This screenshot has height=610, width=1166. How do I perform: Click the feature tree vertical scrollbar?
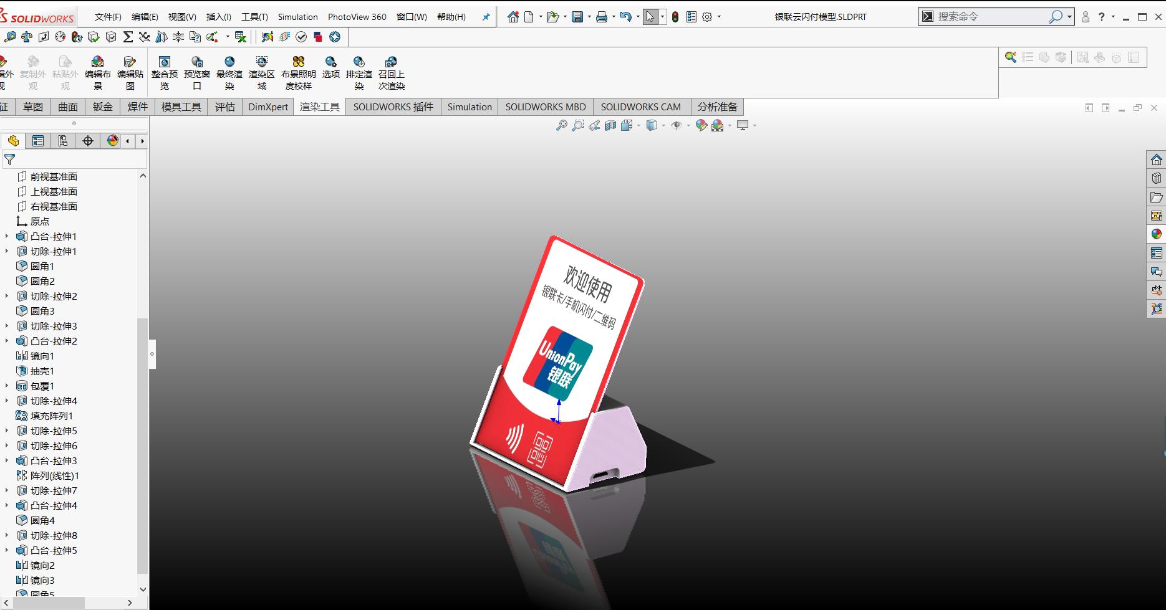coord(143,446)
